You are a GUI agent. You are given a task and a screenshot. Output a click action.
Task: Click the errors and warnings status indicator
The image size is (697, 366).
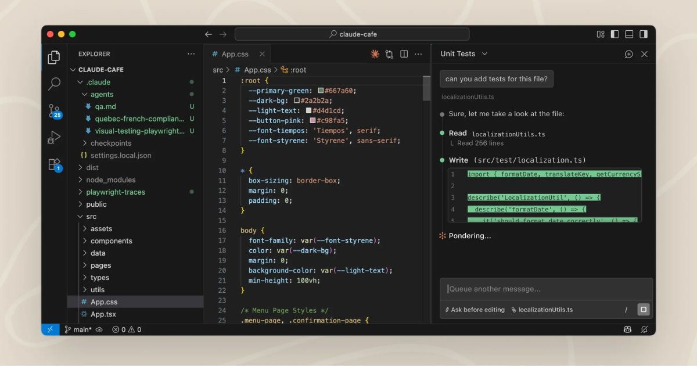(127, 329)
